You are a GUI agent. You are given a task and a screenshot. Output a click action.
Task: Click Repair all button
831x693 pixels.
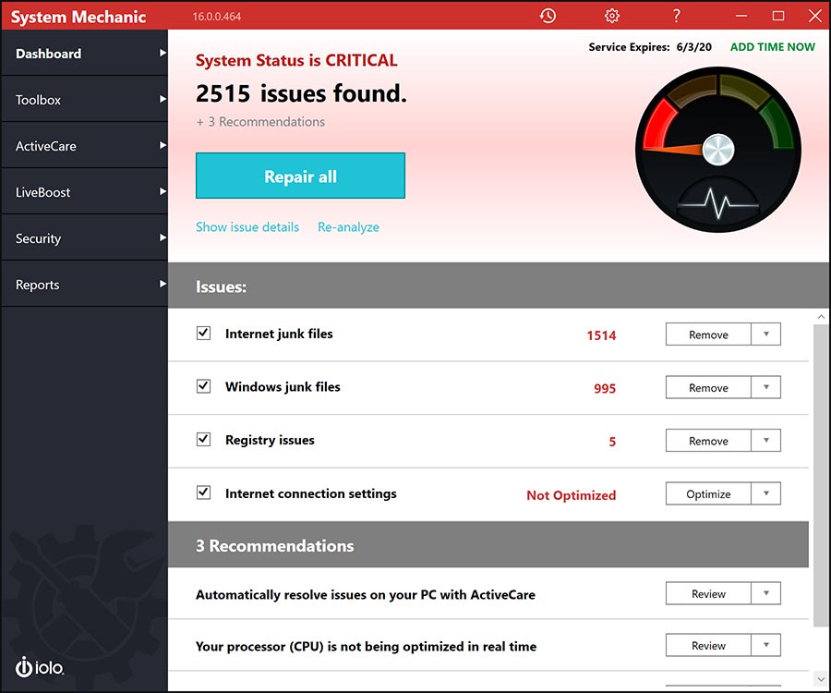(300, 176)
